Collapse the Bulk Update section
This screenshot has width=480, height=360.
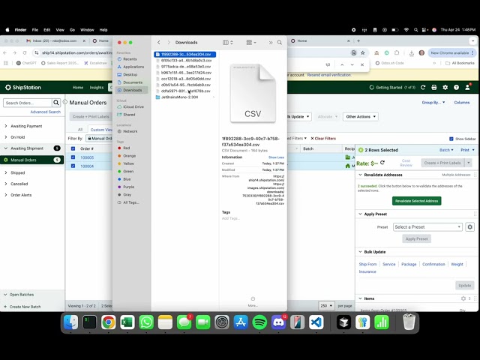click(x=360, y=252)
